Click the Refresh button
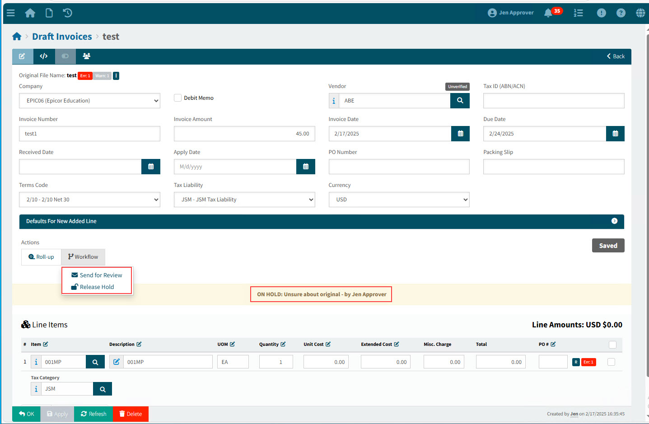Viewport: 649px width, 424px height. click(93, 414)
